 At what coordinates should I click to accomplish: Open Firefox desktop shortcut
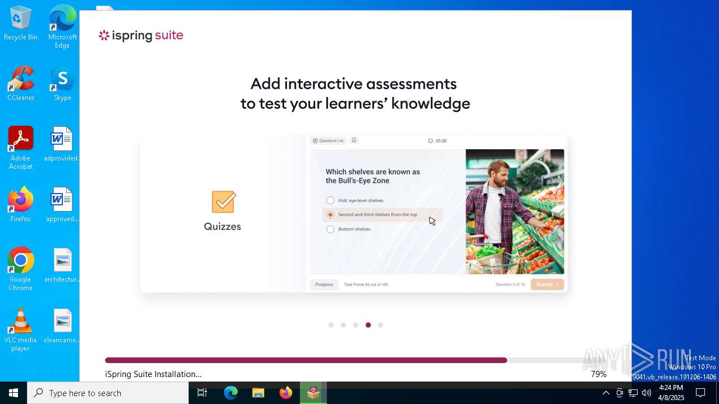tap(21, 205)
